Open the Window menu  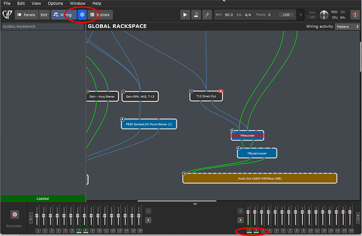78,3
